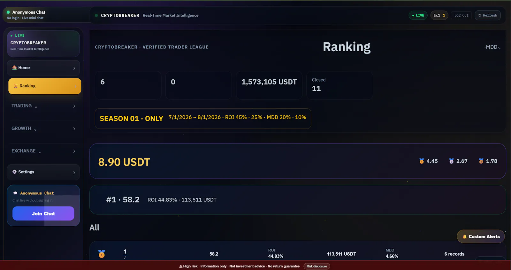Click the ·MDD·. label at top right
The height and width of the screenshot is (270, 511).
492,47
